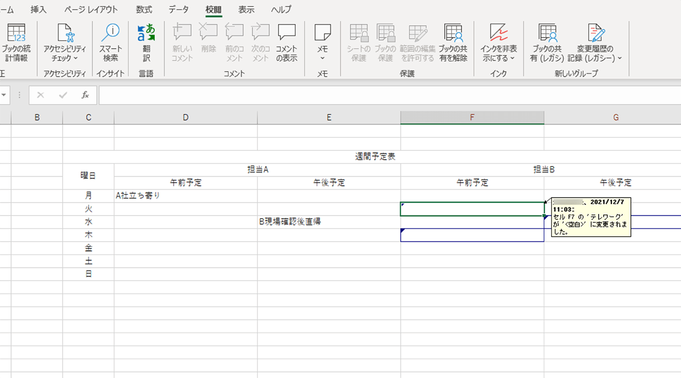The height and width of the screenshot is (378, 681).
Task: Click the 木 day cell
Action: pyautogui.click(x=88, y=235)
